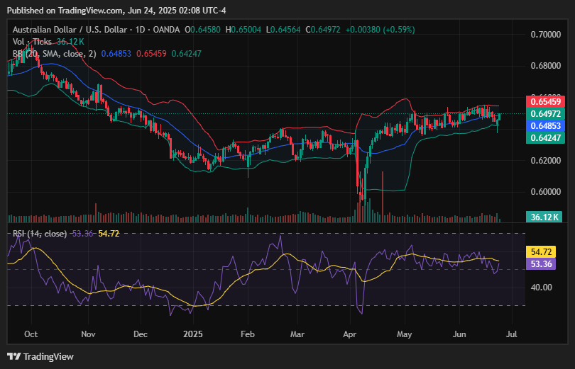Click the Dec label on time axis
The width and height of the screenshot is (575, 369).
click(x=141, y=334)
